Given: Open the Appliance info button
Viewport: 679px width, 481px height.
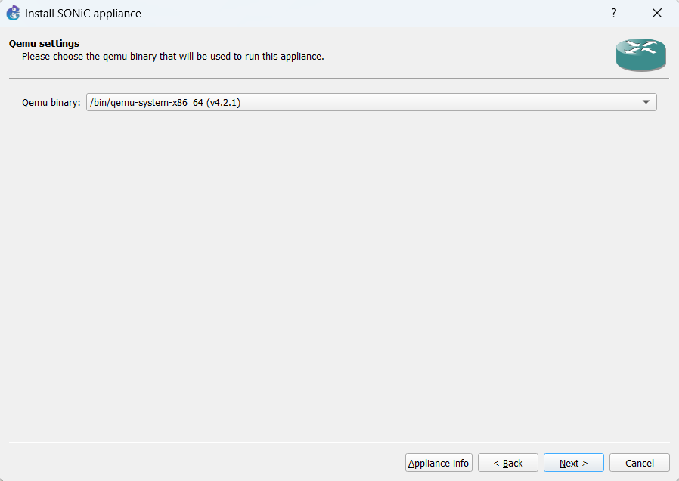Looking at the screenshot, I should click(439, 463).
